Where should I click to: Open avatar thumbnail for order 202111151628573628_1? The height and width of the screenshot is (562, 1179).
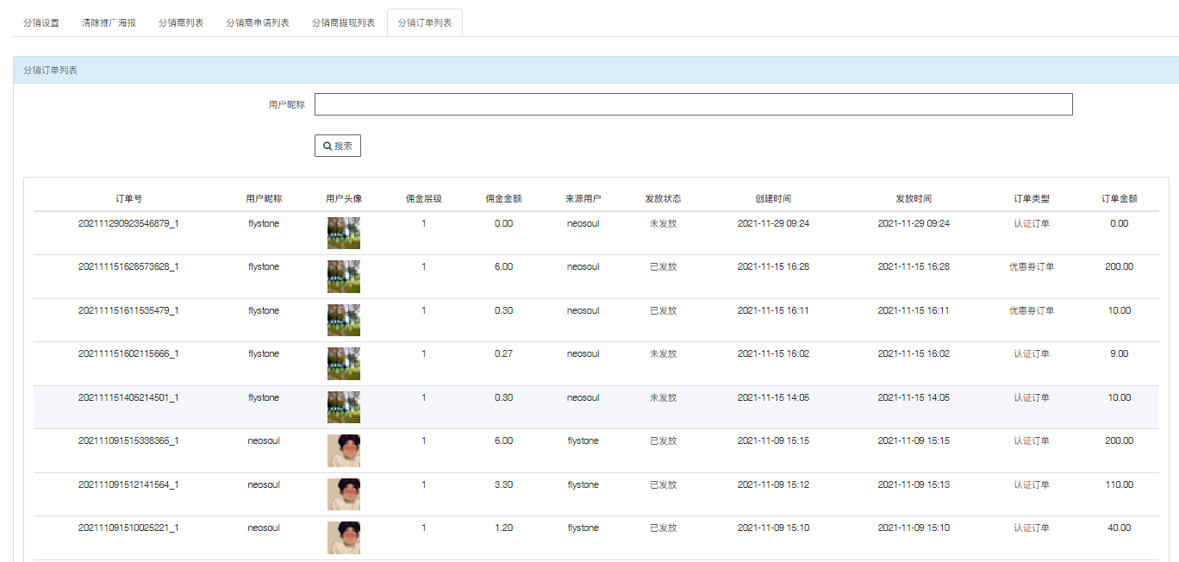click(x=344, y=277)
